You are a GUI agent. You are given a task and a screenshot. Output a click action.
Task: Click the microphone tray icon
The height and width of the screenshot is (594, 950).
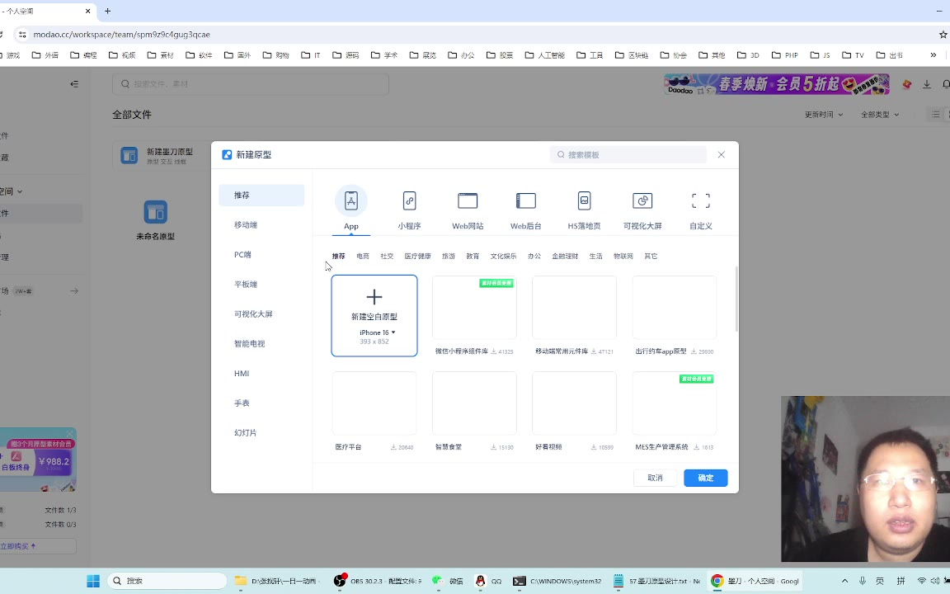tap(862, 581)
